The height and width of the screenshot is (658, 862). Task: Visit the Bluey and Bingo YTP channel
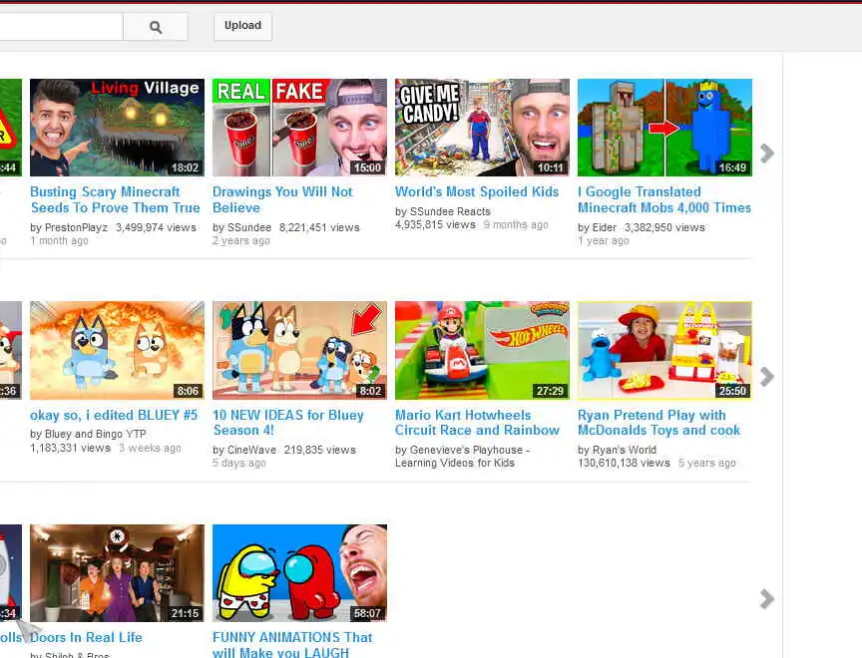(x=95, y=434)
